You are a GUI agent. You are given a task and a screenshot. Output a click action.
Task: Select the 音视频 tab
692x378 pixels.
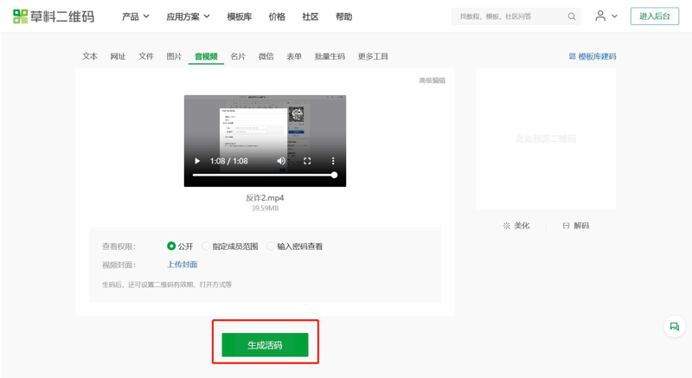pyautogui.click(x=206, y=56)
